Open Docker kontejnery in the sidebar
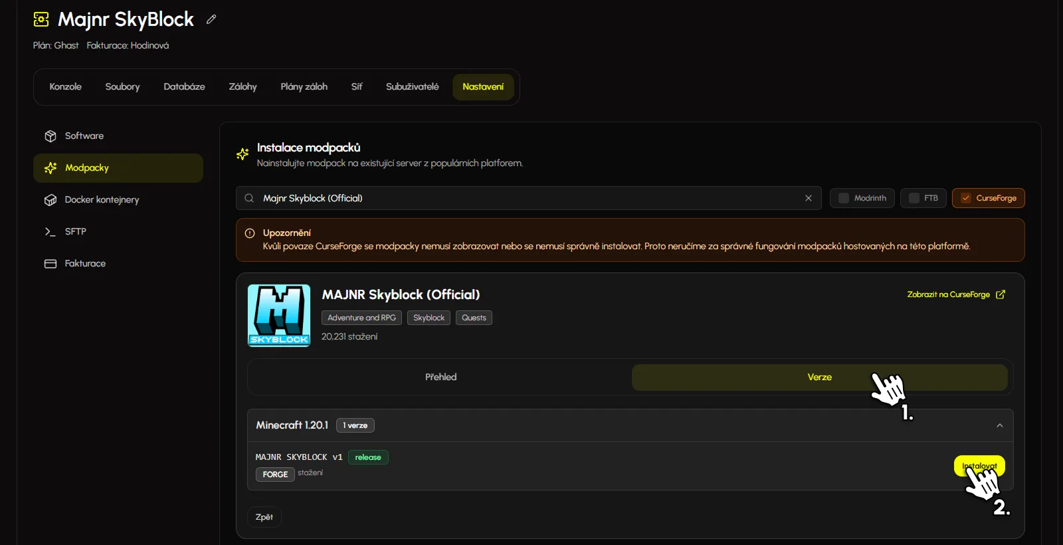The image size is (1063, 545). tap(118, 200)
